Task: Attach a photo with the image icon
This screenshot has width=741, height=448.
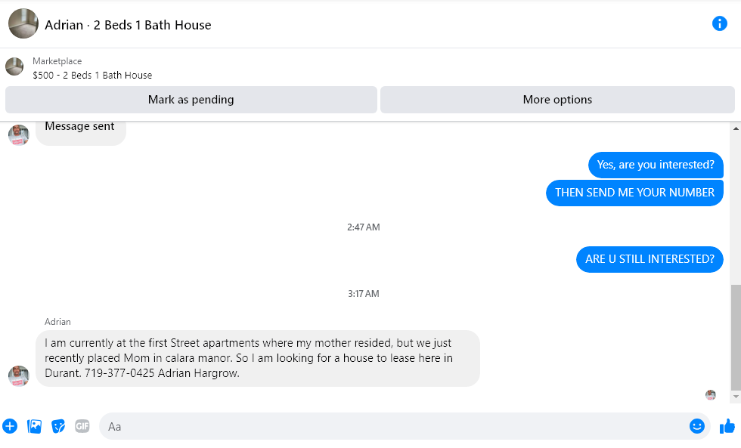Action: pos(35,426)
